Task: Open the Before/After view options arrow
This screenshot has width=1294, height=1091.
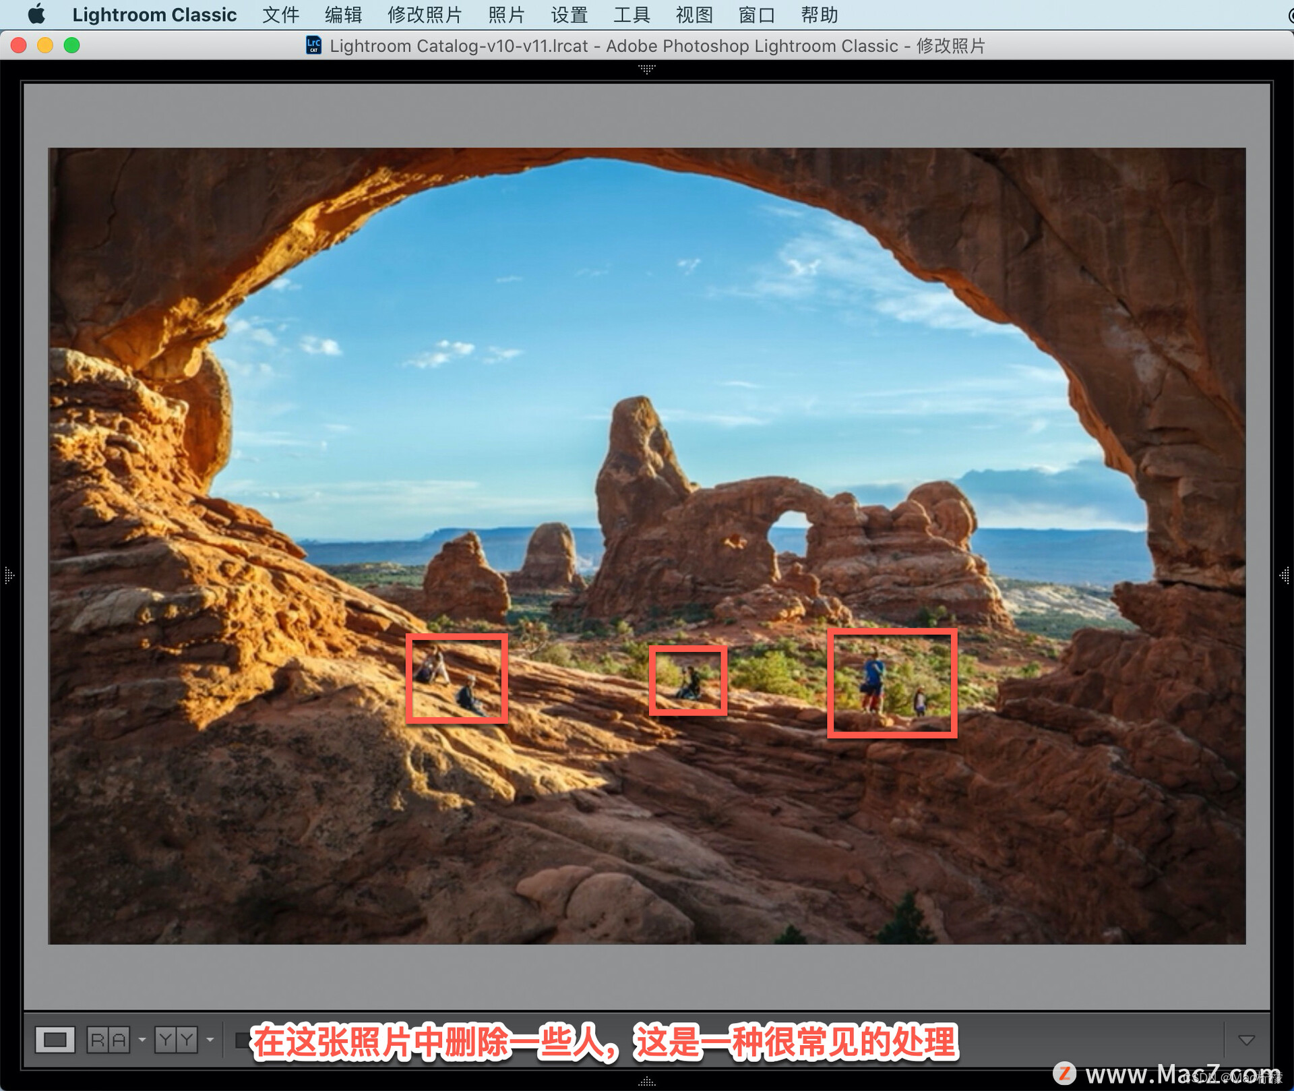Action: pyautogui.click(x=210, y=1040)
